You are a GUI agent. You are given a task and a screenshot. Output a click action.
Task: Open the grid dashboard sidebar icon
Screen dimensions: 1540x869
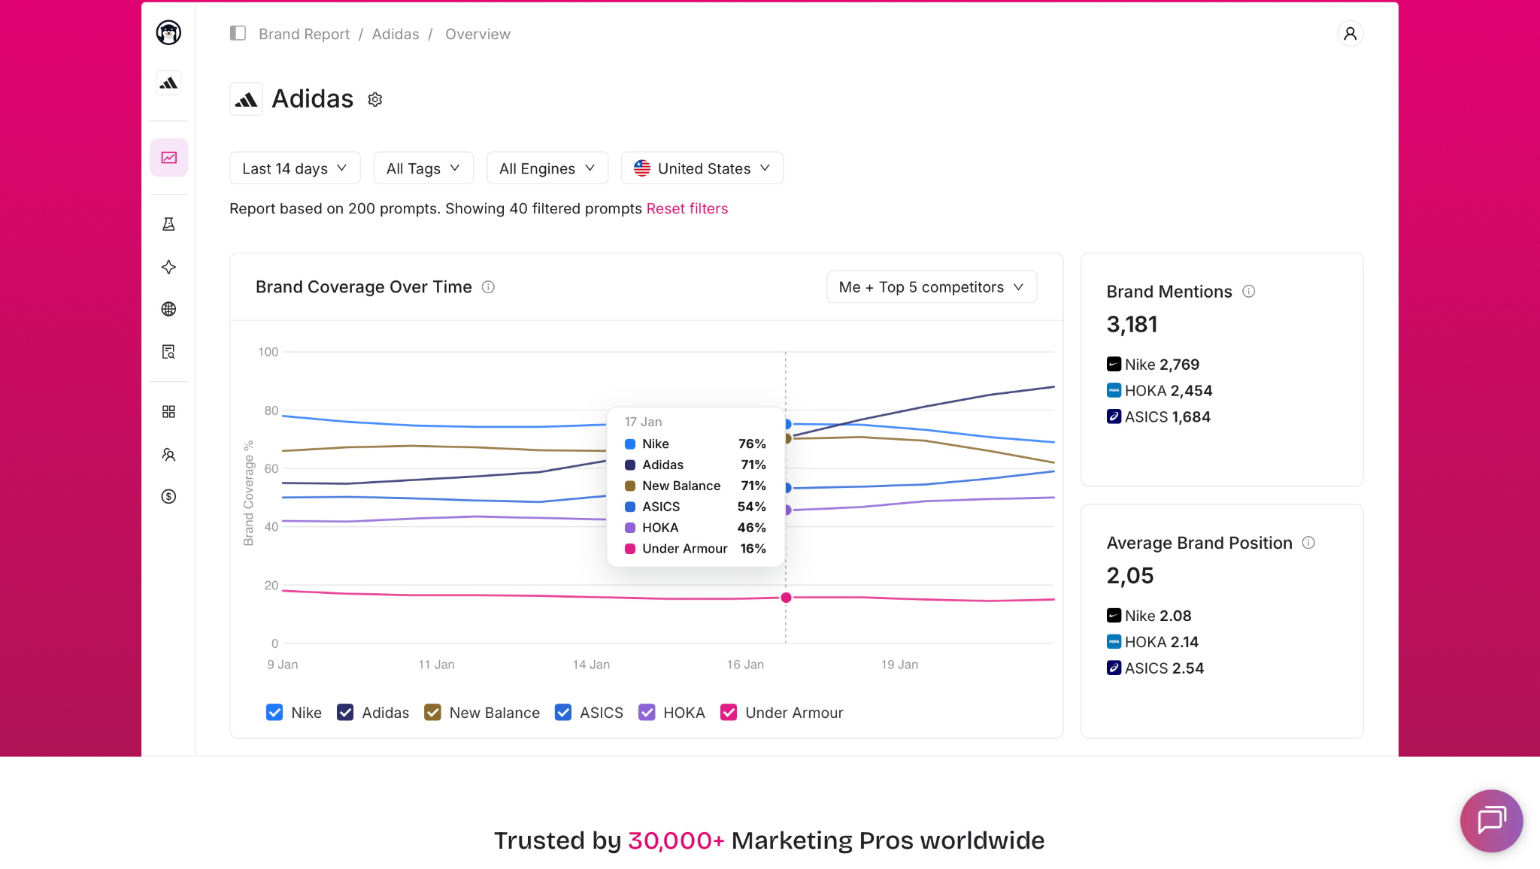pyautogui.click(x=168, y=411)
